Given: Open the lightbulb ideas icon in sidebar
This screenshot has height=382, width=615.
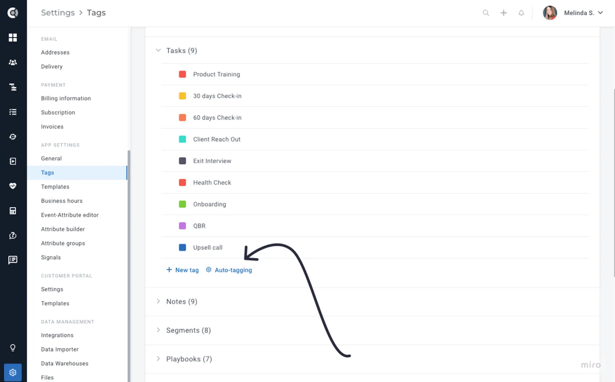Looking at the screenshot, I should (x=13, y=348).
